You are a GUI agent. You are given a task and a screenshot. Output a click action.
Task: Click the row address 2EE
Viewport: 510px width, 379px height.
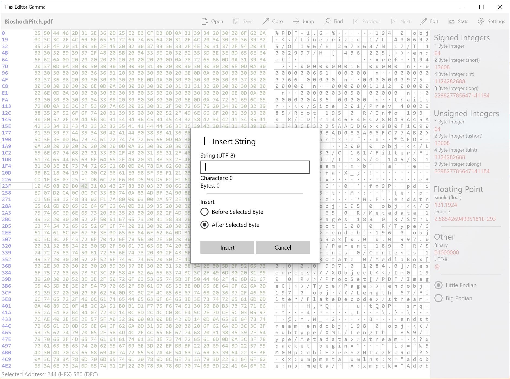[7, 233]
